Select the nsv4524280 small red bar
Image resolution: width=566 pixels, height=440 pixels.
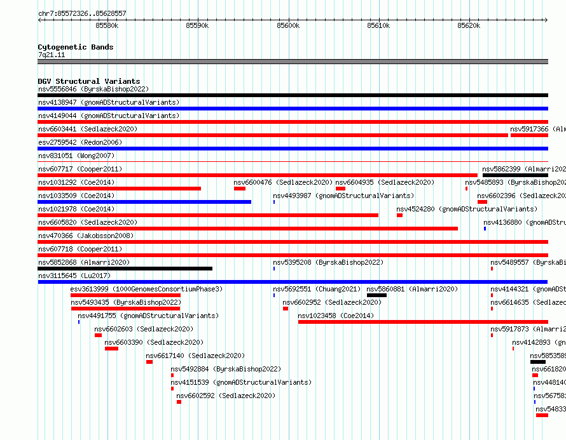point(399,215)
